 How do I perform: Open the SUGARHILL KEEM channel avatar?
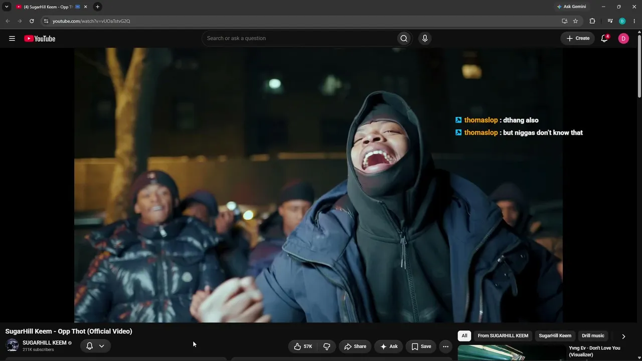pyautogui.click(x=12, y=345)
